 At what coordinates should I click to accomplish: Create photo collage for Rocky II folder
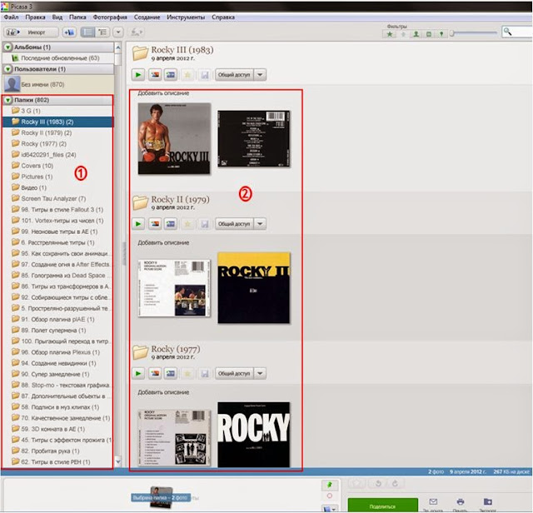155,224
